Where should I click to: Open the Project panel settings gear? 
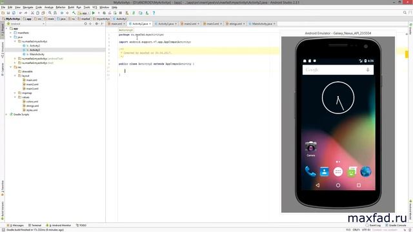(x=97, y=24)
